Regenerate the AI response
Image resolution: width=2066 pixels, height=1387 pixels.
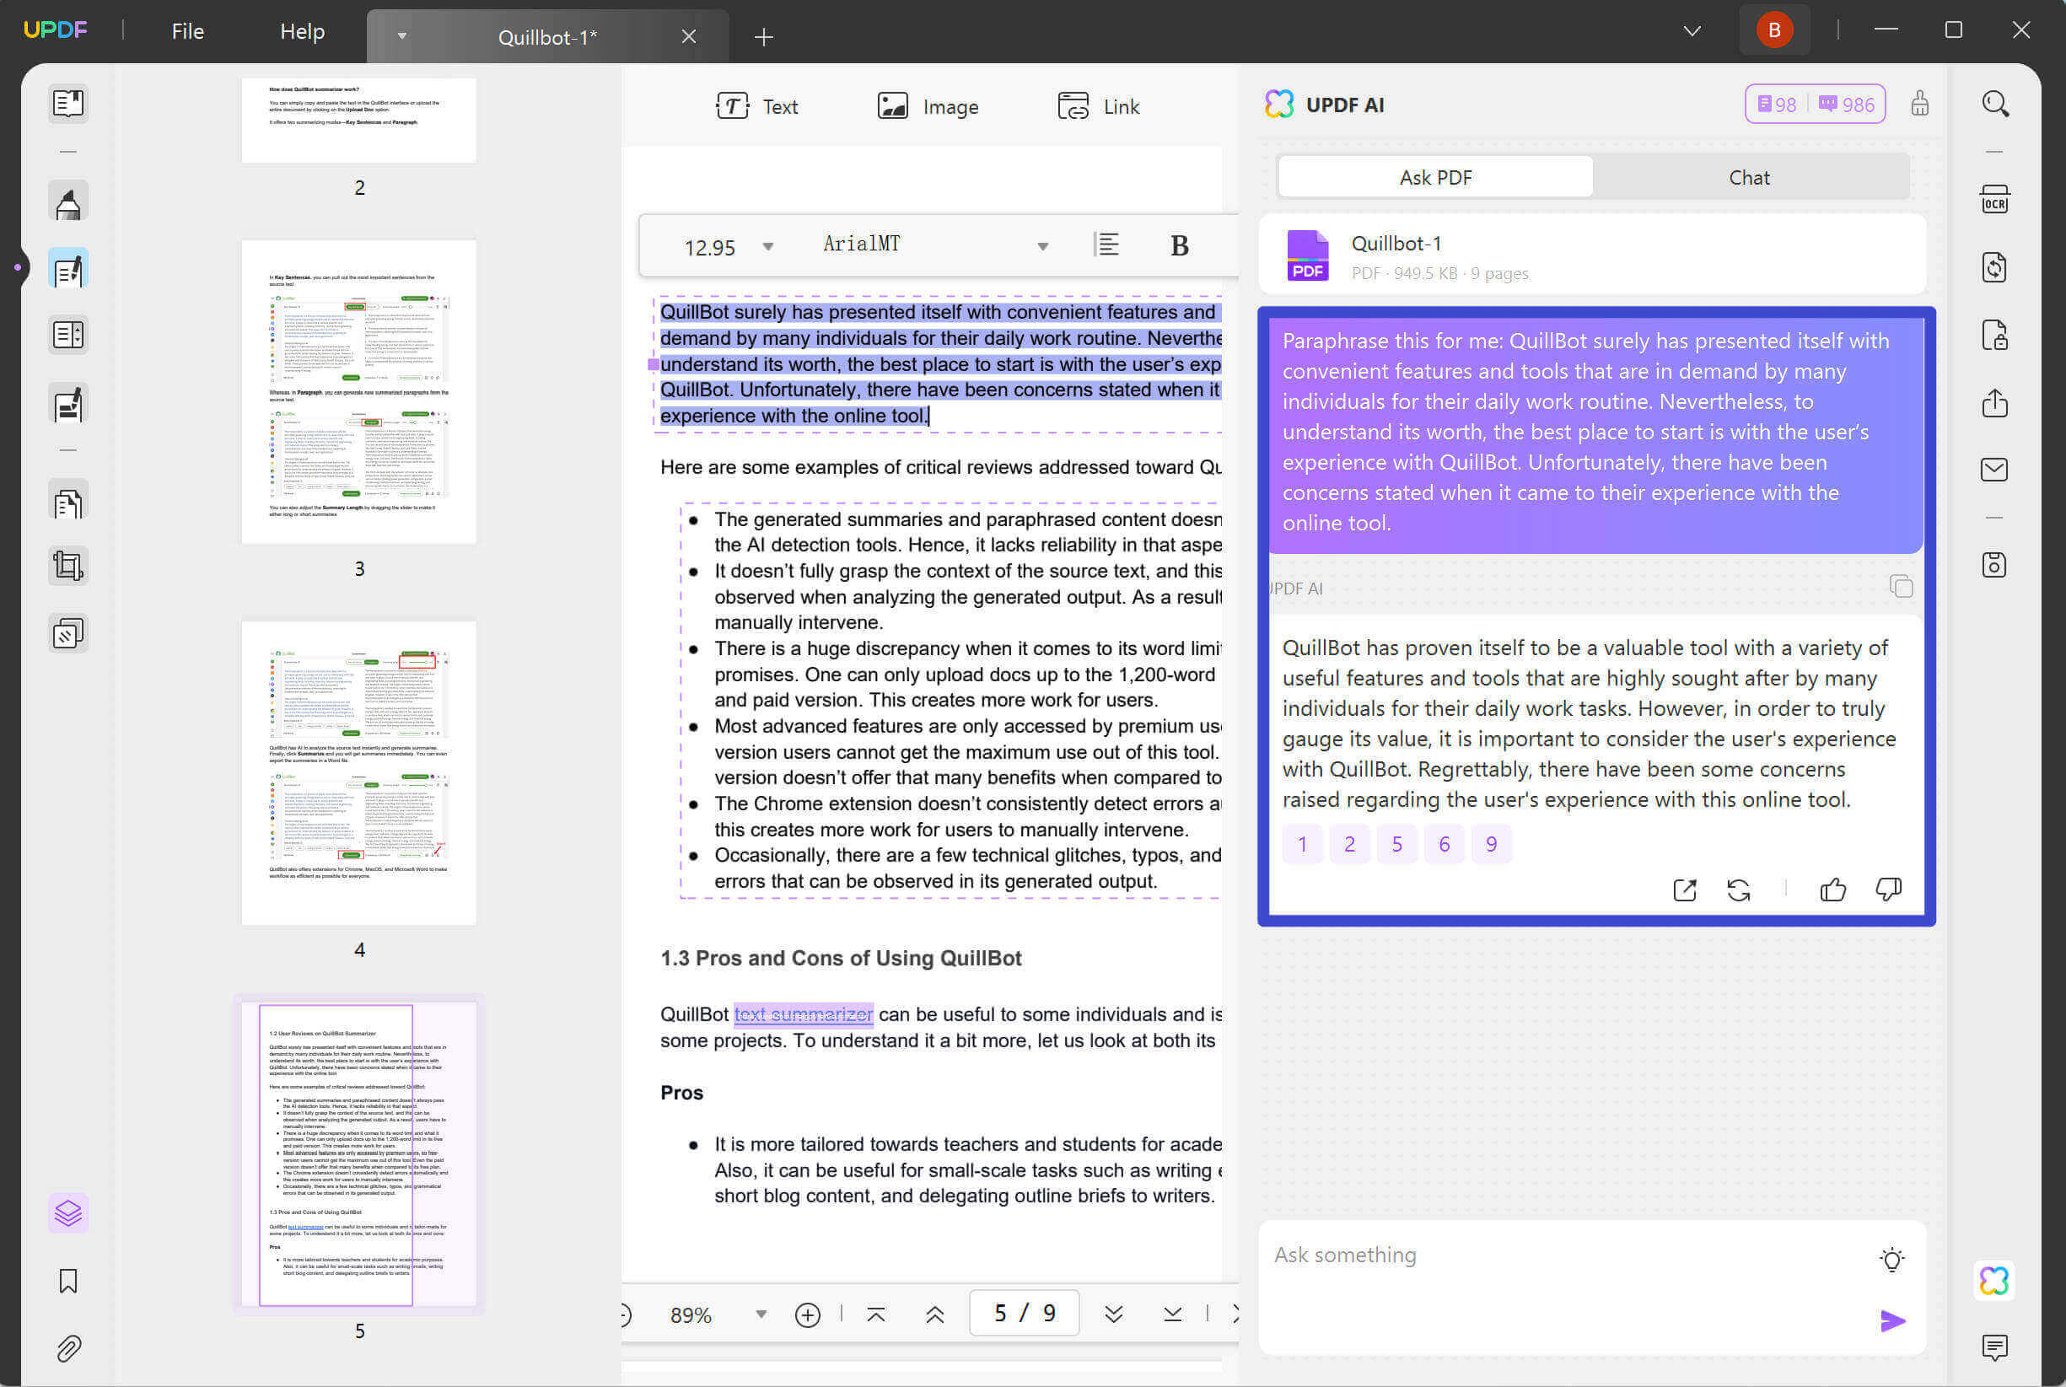click(x=1738, y=890)
